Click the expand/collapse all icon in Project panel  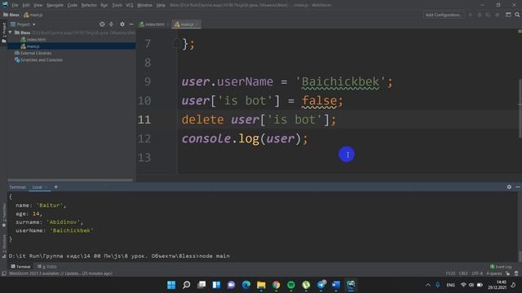[x=111, y=24]
